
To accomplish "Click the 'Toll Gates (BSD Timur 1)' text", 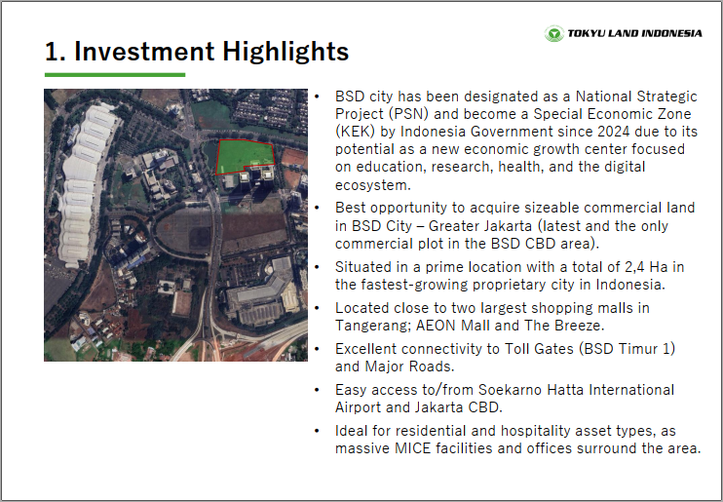I will coord(594,348).
